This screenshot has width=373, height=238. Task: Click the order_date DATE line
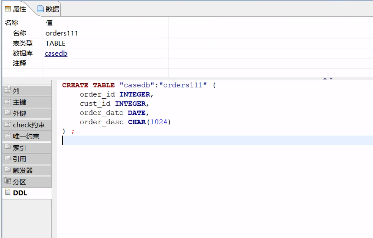pos(114,113)
